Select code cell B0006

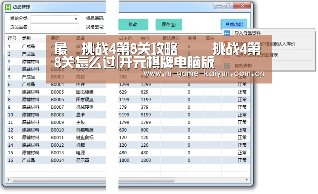coord(57,100)
